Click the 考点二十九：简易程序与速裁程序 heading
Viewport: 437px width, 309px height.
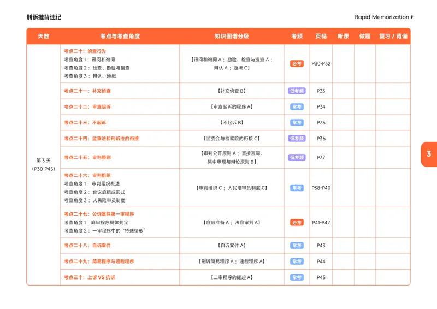pos(99,262)
